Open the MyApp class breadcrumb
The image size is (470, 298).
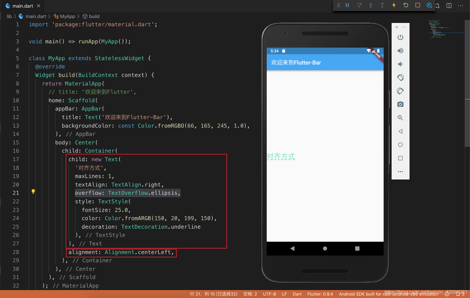point(64,16)
